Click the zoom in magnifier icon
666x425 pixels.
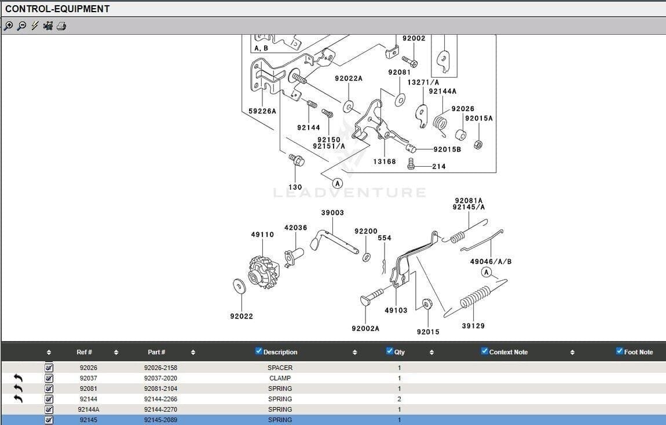pyautogui.click(x=8, y=26)
